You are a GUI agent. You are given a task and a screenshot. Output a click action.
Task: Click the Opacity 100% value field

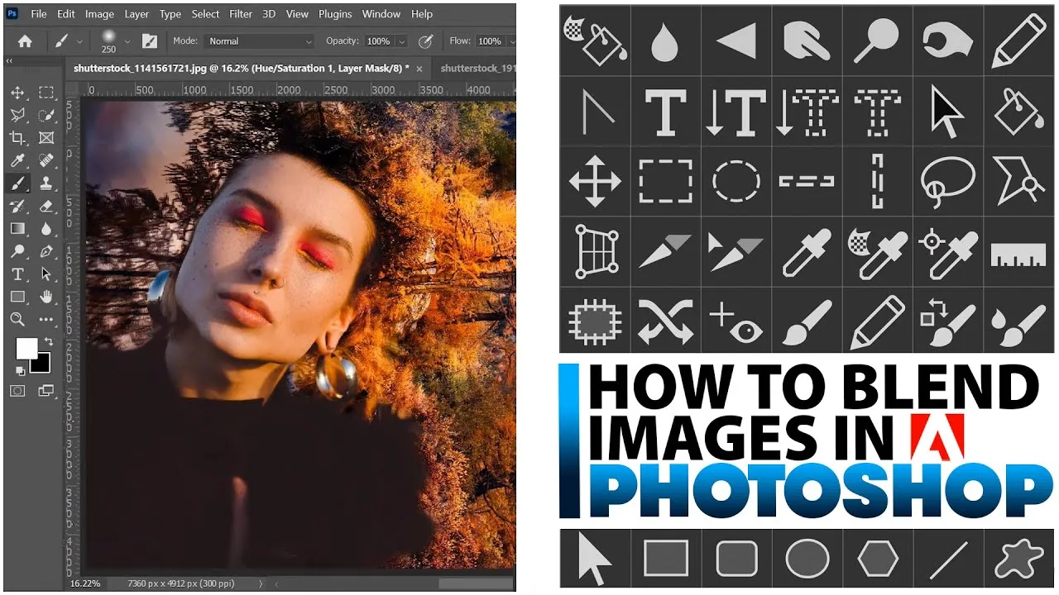(378, 40)
